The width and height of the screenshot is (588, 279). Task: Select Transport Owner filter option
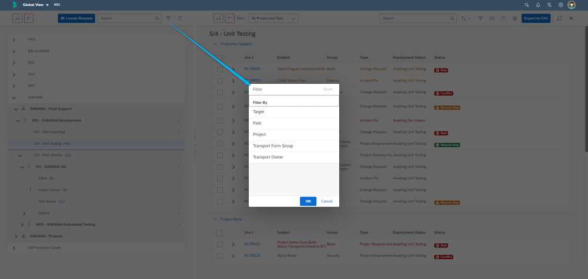[294, 157]
